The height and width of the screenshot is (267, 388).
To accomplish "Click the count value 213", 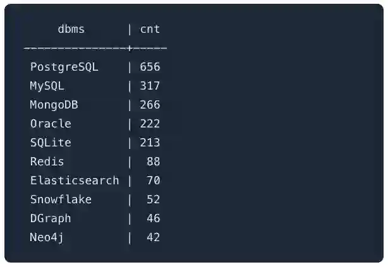I will (150, 143).
